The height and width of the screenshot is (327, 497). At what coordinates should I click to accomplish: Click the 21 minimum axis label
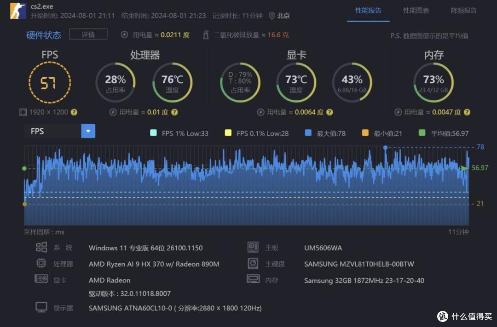click(480, 203)
